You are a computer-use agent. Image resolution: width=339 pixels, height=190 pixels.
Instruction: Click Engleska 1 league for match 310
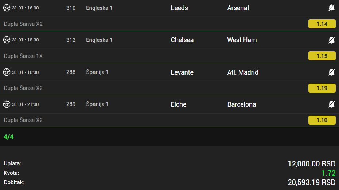(x=99, y=8)
